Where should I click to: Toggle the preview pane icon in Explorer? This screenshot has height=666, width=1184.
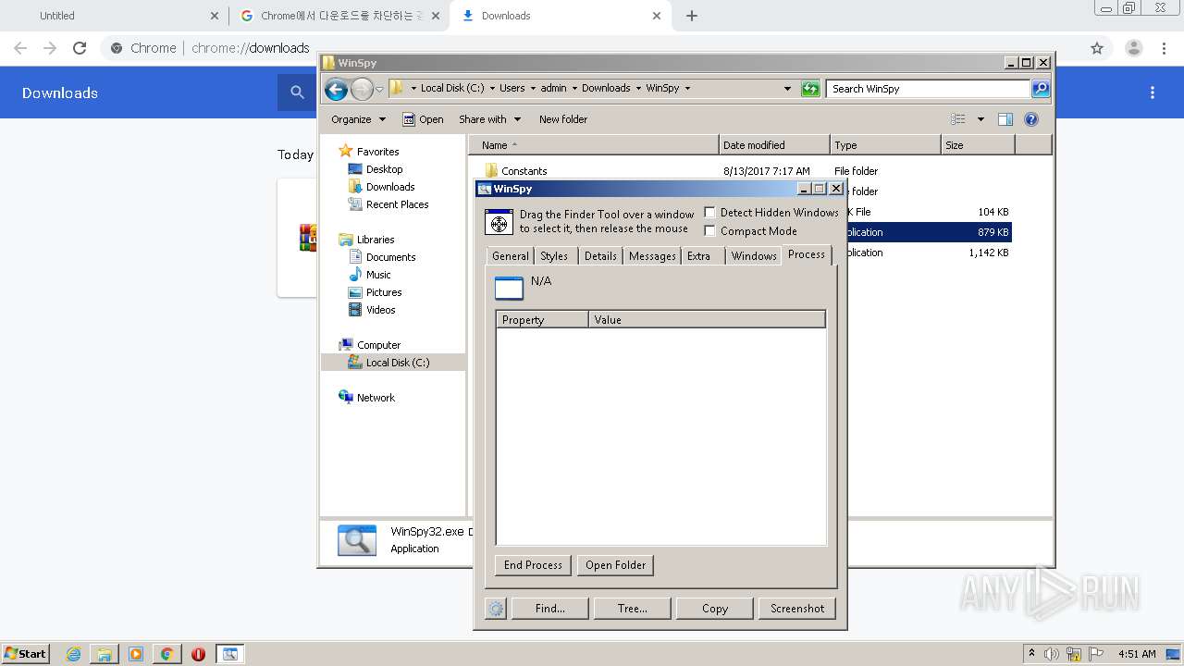tap(1005, 119)
